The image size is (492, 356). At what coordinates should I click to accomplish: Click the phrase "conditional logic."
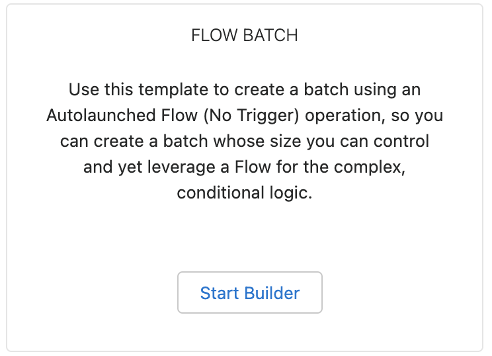tap(245, 195)
